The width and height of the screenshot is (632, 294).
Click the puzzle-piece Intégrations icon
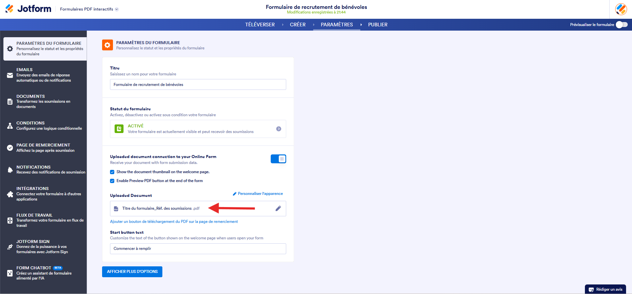[10, 194]
